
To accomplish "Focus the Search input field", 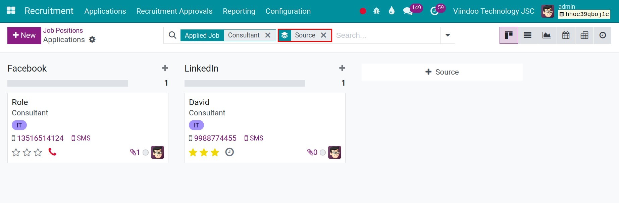I will click(386, 35).
